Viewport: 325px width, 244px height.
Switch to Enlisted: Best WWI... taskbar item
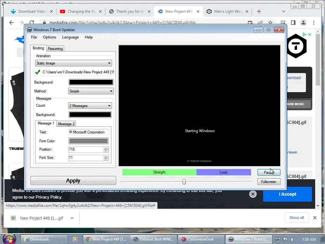(154, 239)
